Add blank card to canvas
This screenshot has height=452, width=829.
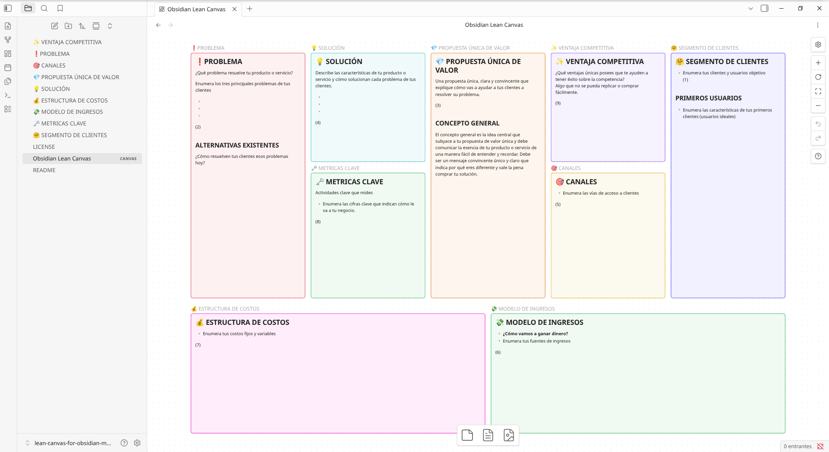(x=467, y=435)
